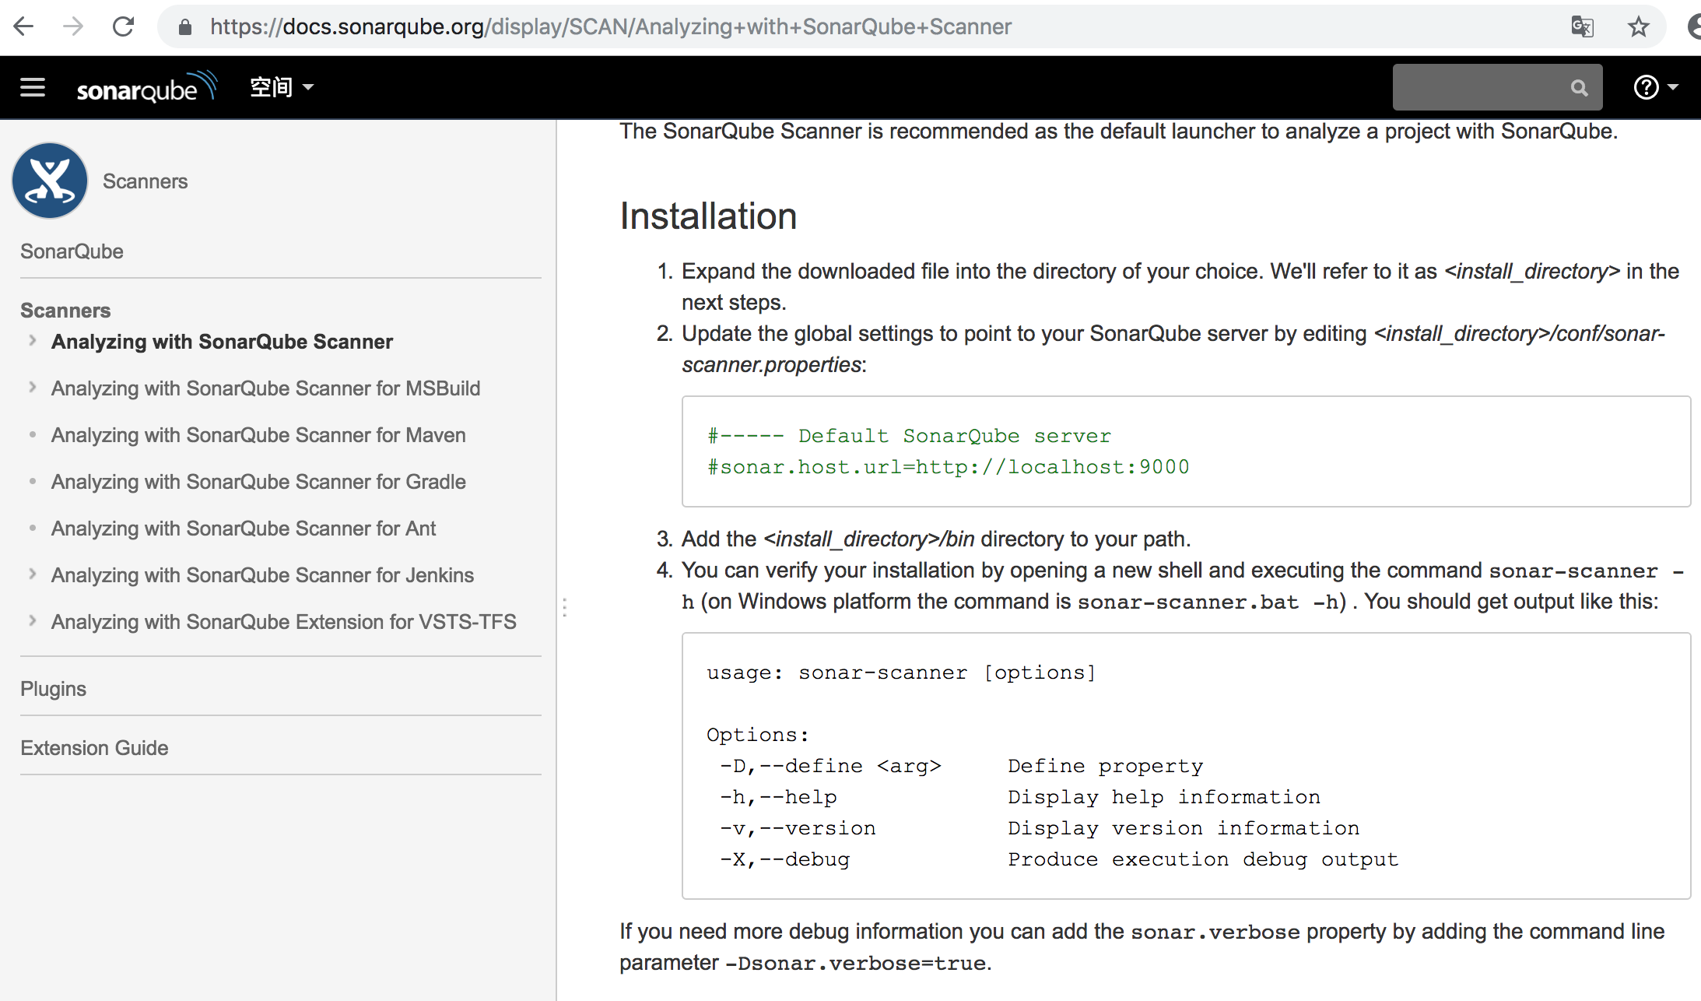This screenshot has height=1001, width=1701.
Task: Reload the current page
Action: pyautogui.click(x=123, y=26)
